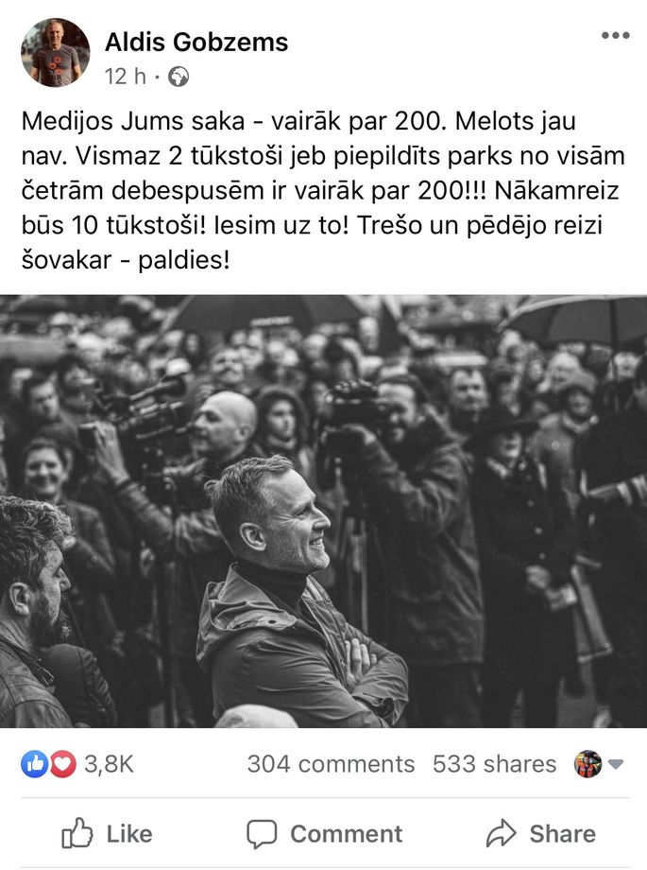Screen dimensions: 647x870
Task: Click the Latvian post text body
Action: tap(323, 190)
